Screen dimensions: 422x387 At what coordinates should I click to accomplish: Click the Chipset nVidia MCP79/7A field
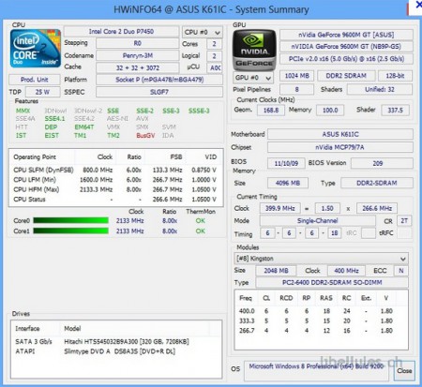[x=340, y=147]
